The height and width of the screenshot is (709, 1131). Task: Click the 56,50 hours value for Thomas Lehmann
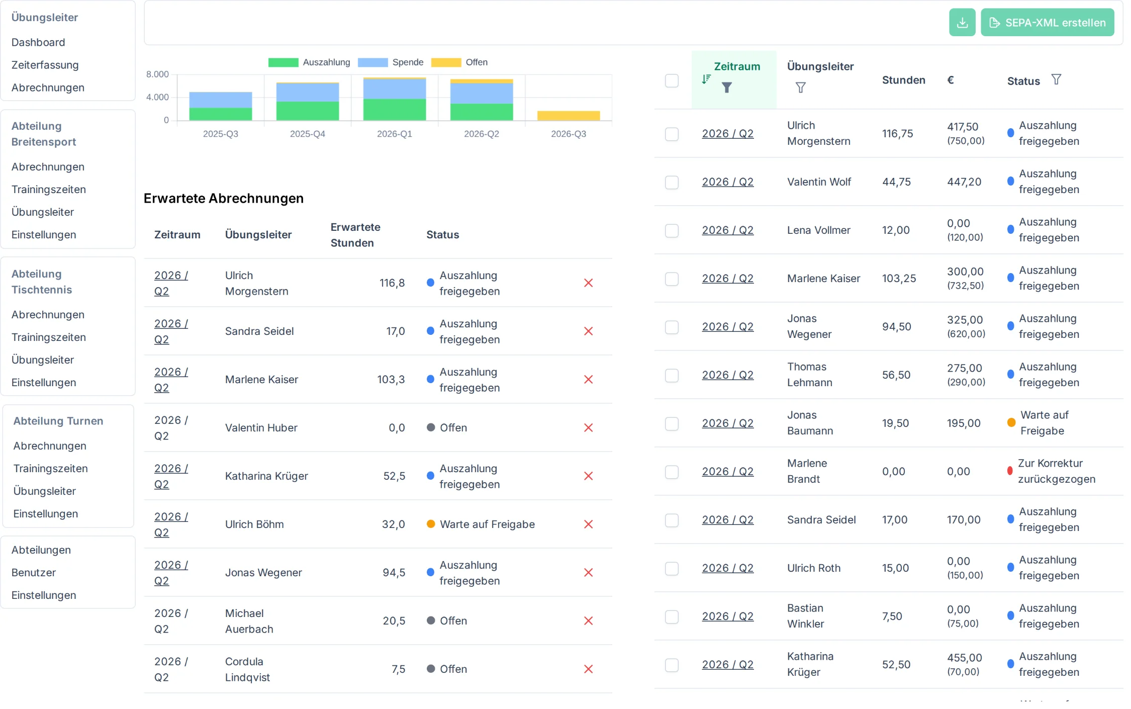click(x=896, y=375)
